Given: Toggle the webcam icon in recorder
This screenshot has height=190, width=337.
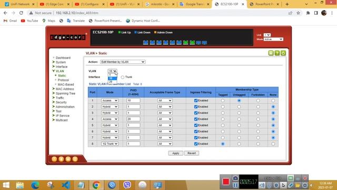Looking at the screenshot, I should [276, 185].
